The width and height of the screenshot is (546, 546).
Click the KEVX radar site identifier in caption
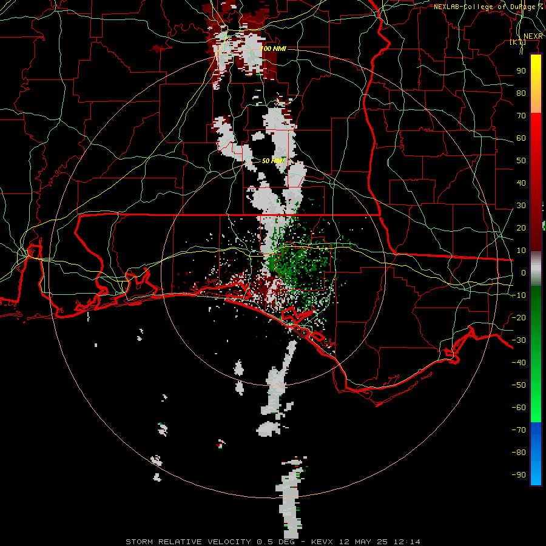tap(322, 542)
